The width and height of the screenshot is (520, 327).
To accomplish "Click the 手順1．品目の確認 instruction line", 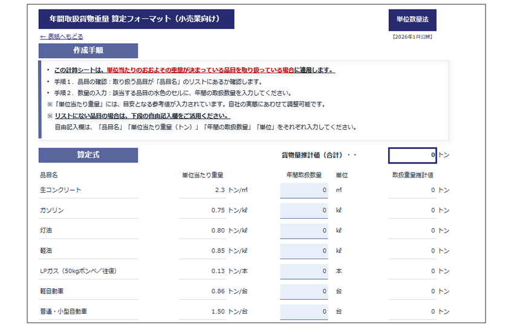I will pyautogui.click(x=158, y=82).
